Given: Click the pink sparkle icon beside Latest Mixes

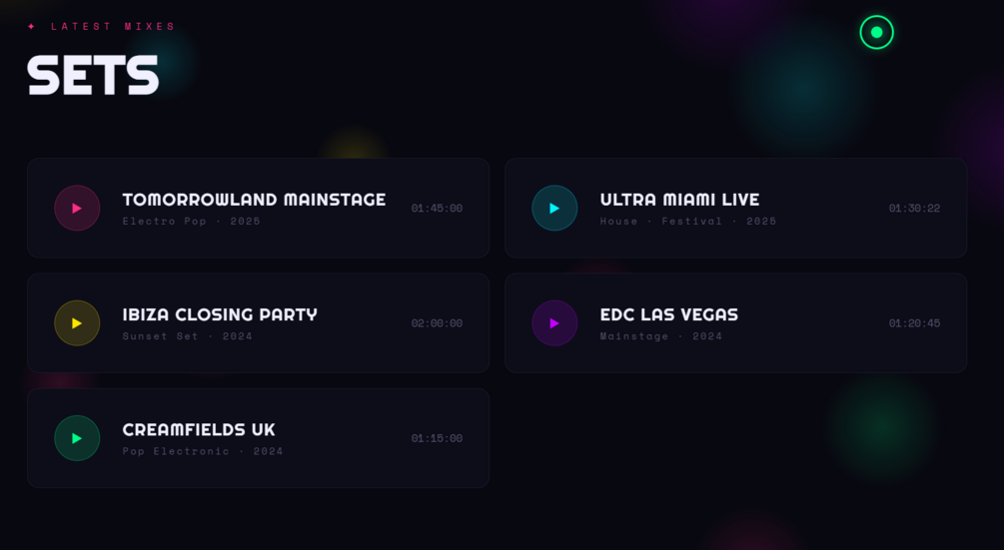Looking at the screenshot, I should click(31, 26).
